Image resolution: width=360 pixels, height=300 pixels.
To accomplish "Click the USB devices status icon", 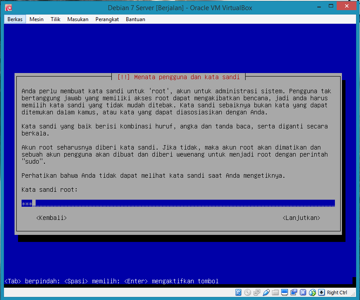I will 266,292.
